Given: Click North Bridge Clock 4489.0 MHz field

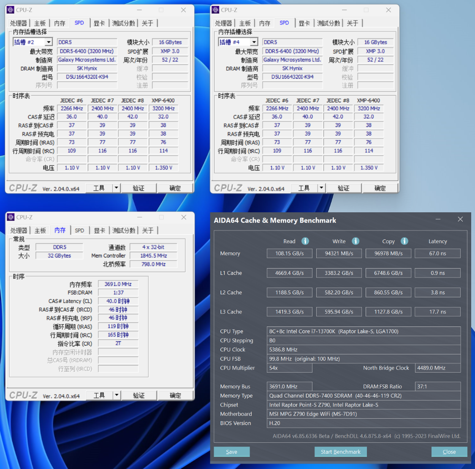Looking at the screenshot, I should [438, 368].
